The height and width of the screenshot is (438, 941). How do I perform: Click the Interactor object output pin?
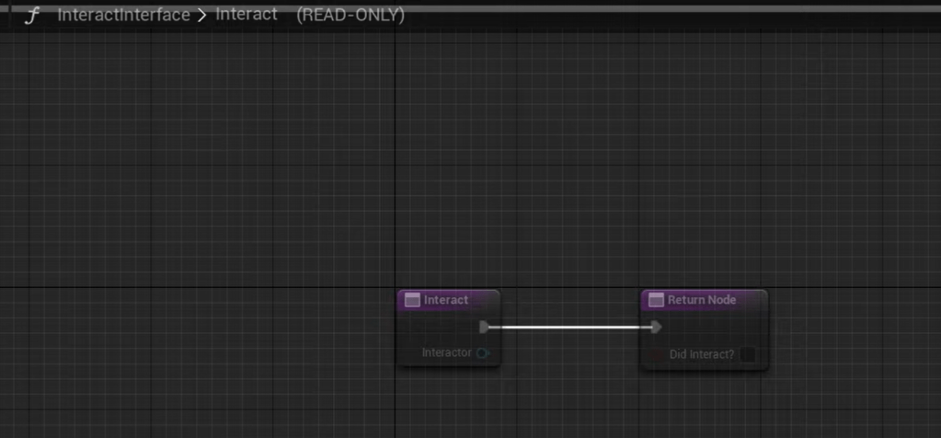483,353
